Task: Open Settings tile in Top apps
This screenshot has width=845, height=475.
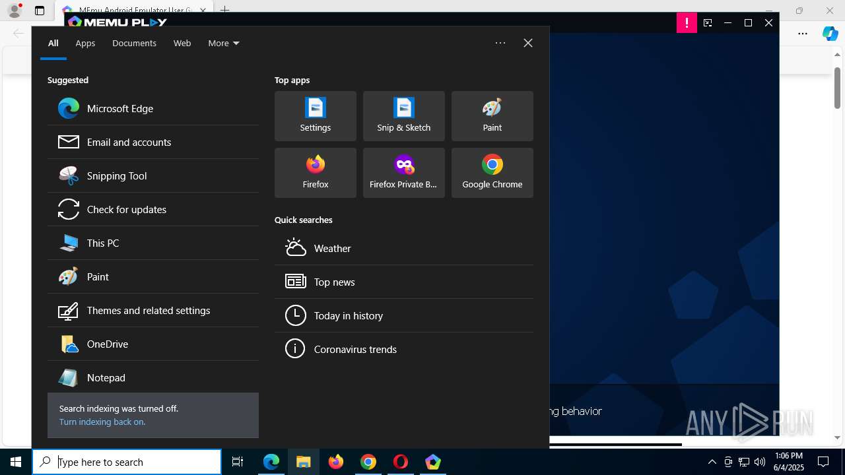Action: 316,116
